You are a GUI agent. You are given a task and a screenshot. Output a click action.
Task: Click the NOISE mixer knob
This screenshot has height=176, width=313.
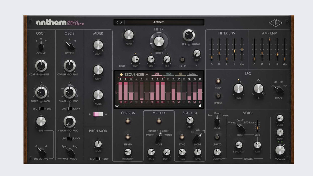98,95
